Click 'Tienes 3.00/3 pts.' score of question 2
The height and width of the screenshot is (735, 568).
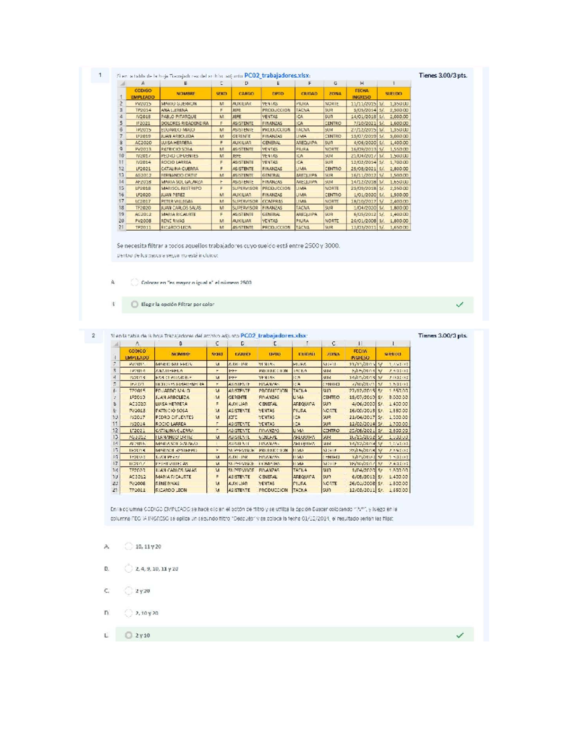pos(443,336)
